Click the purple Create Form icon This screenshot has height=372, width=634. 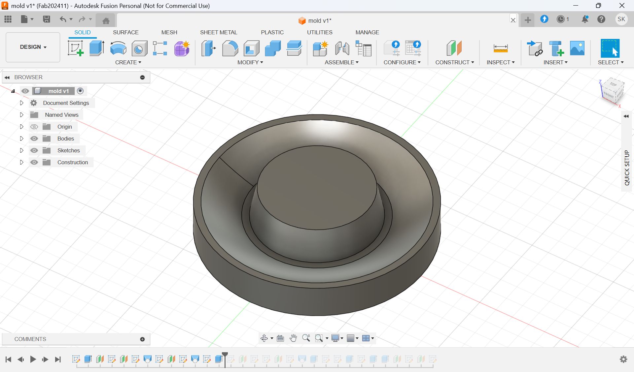click(x=182, y=48)
